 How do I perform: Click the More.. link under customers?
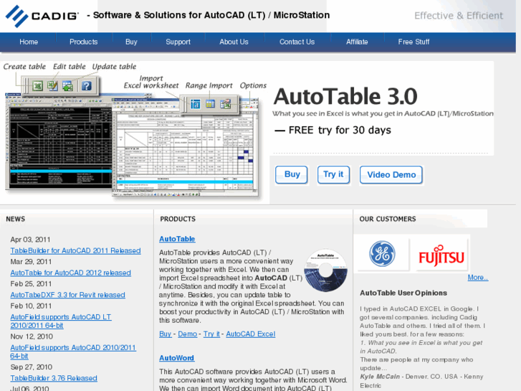tap(478, 278)
